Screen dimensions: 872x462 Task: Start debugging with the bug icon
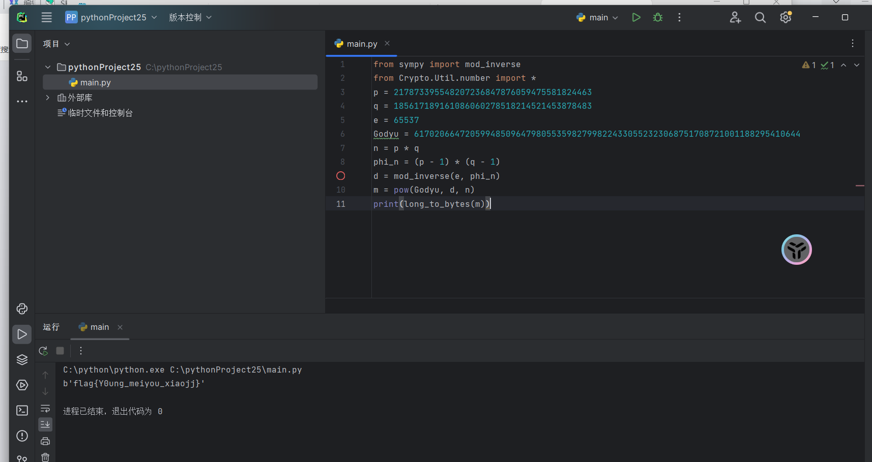pos(658,17)
